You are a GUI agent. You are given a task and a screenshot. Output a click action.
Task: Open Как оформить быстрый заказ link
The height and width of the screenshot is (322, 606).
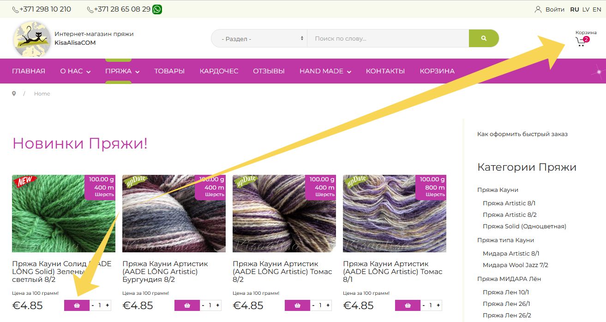[522, 134]
